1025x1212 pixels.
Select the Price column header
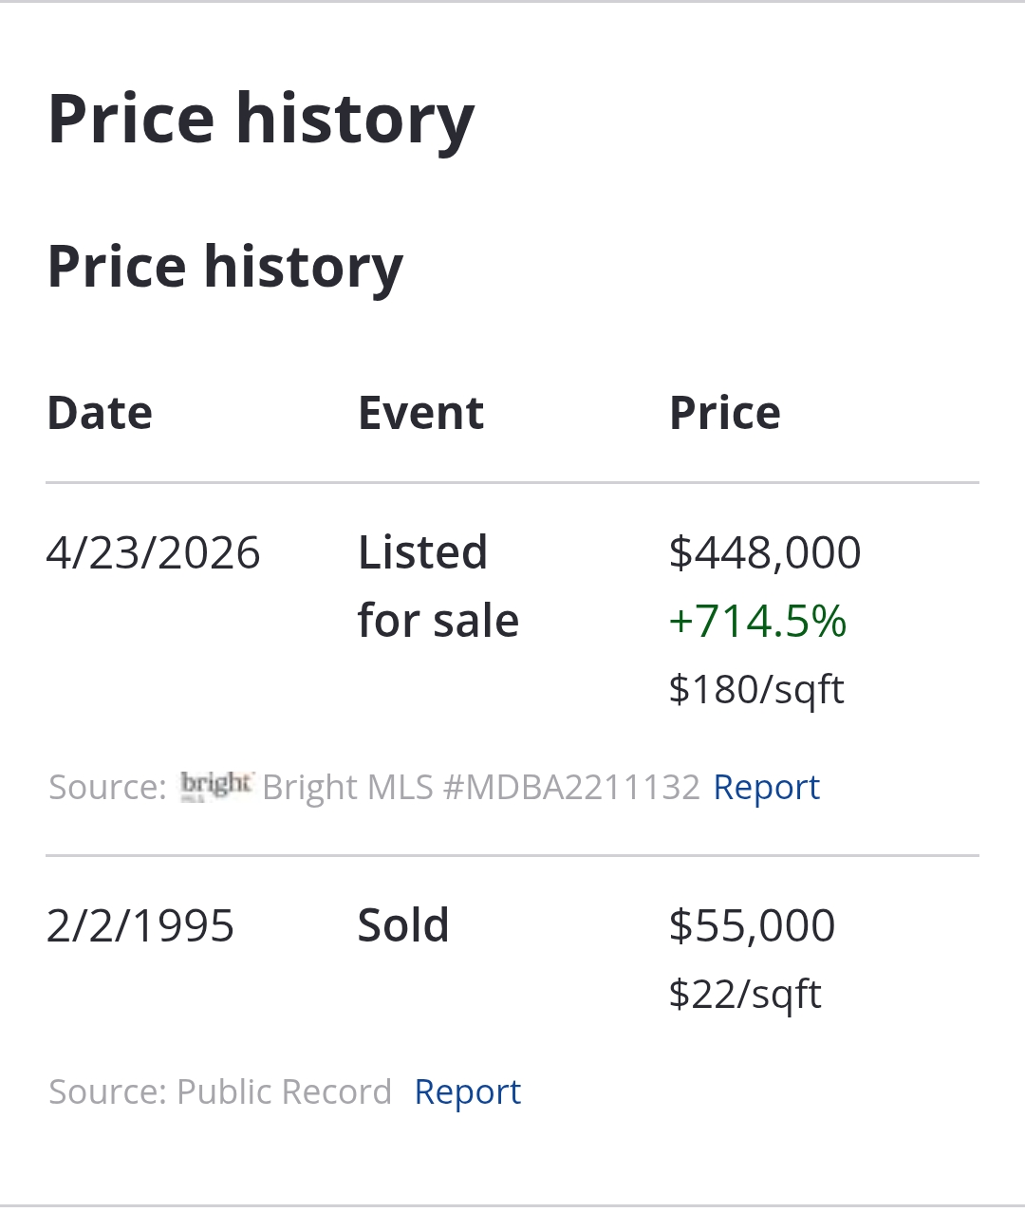724,413
